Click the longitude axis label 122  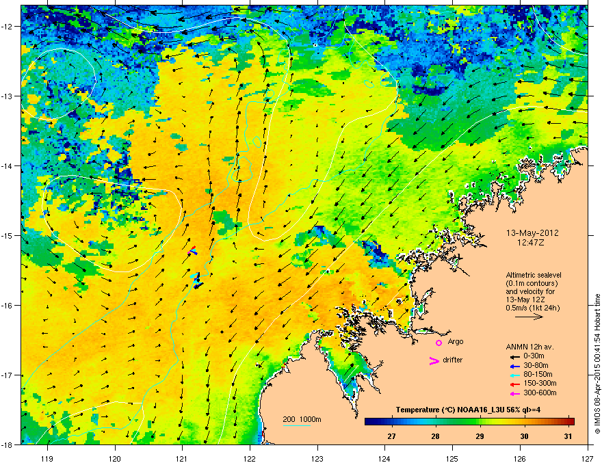[250, 458]
